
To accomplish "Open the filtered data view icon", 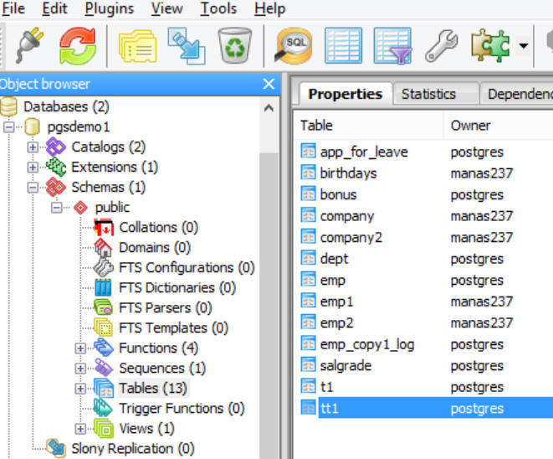I will 391,45.
